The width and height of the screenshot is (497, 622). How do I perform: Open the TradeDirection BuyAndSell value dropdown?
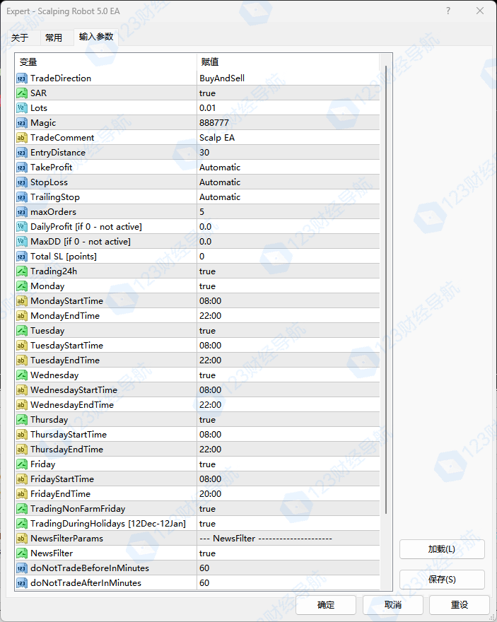pyautogui.click(x=288, y=78)
